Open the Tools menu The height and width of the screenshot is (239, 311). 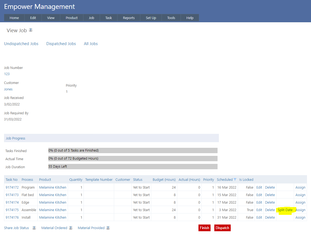tap(171, 18)
